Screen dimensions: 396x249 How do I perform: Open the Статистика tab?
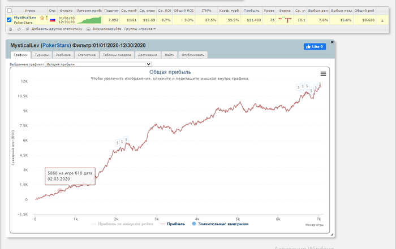87,55
